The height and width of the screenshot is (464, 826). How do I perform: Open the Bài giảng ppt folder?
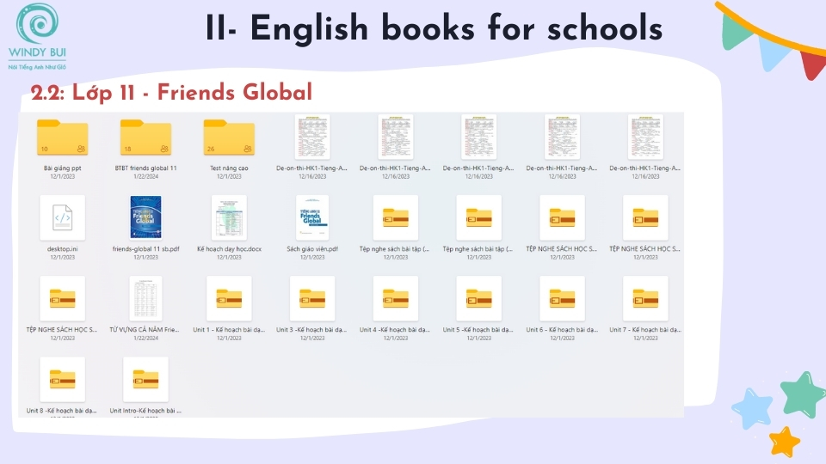pyautogui.click(x=62, y=137)
